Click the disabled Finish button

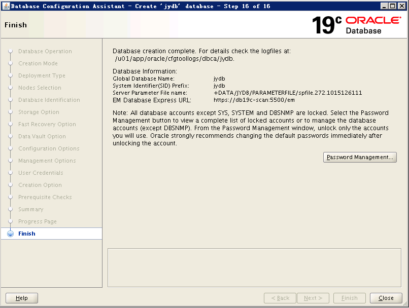click(x=350, y=298)
